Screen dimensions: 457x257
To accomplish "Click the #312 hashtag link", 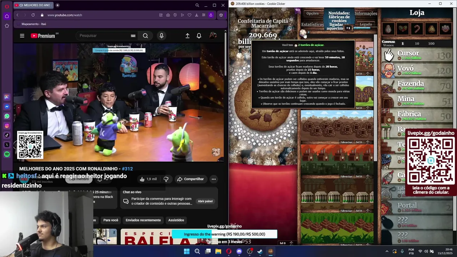I will point(127,169).
